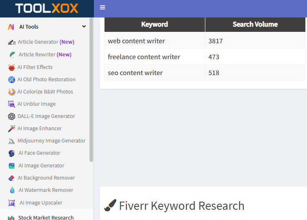The image size is (307, 220).
Task: Select AI Image Enhancer menu item
Action: tap(40, 129)
